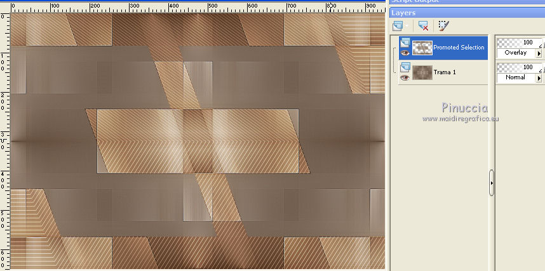Click the horizontal ruler at 500
The width and height of the screenshot is (545, 271).
tap(212, 6)
